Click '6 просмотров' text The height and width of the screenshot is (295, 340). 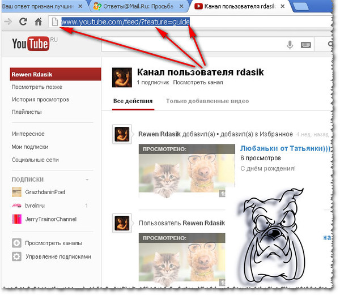click(x=261, y=158)
